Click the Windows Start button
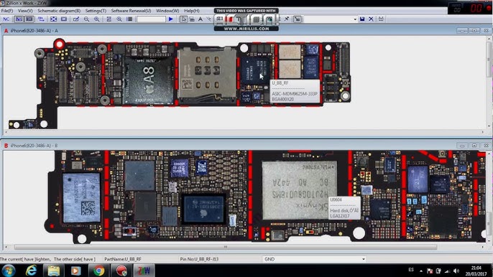Image resolution: width=493 pixels, height=277 pixels. coord(8,271)
